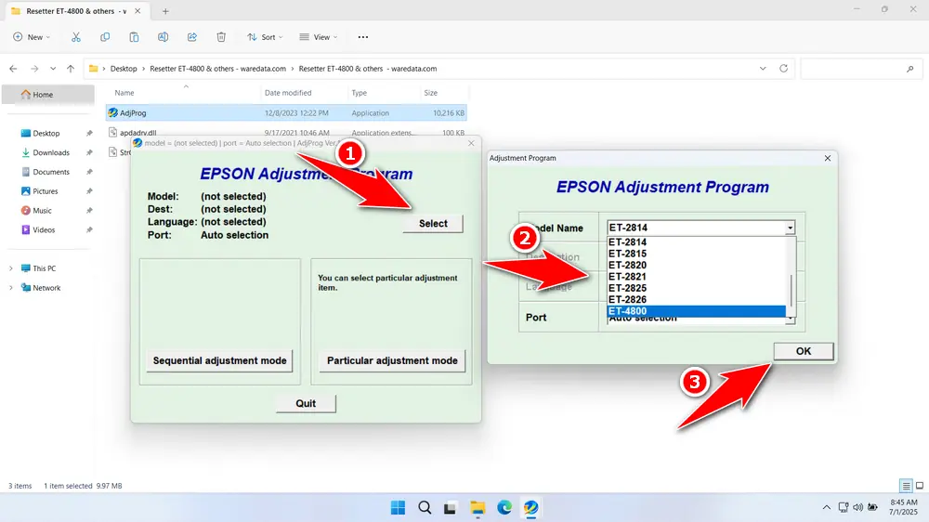Click the Paste icon in Explorer toolbar
The width and height of the screenshot is (929, 522).
(x=134, y=37)
